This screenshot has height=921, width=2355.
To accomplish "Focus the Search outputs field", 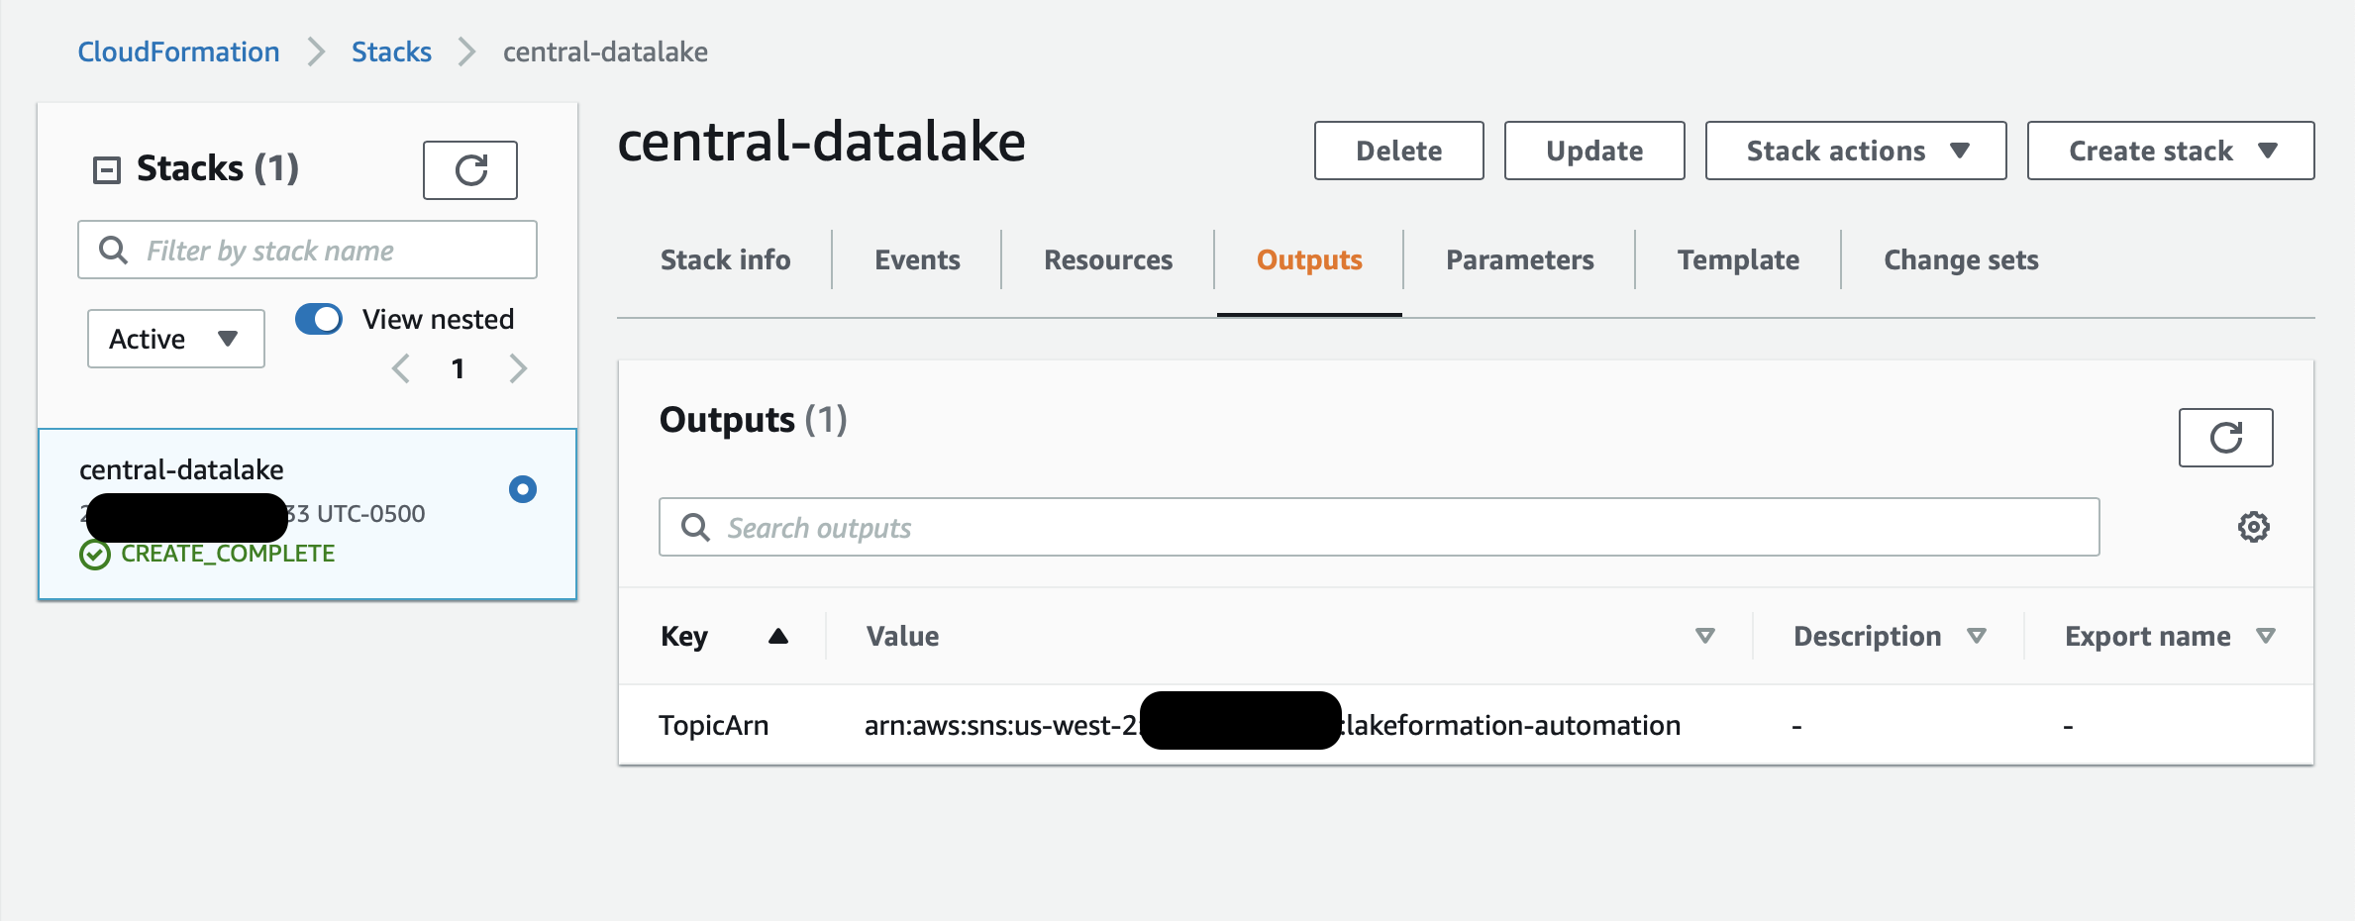I will pyautogui.click(x=1379, y=527).
